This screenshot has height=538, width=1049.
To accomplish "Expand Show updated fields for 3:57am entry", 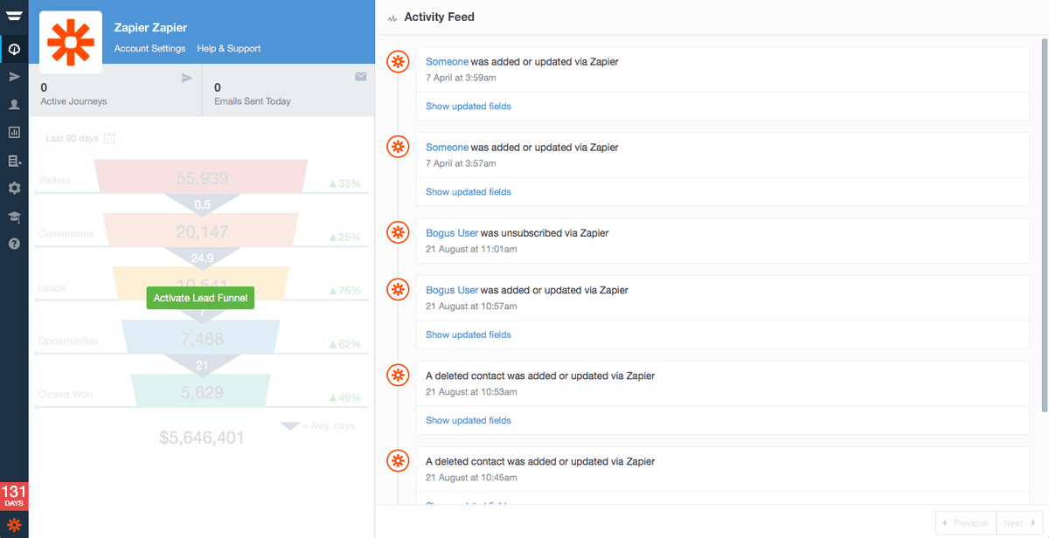I will pyautogui.click(x=469, y=192).
